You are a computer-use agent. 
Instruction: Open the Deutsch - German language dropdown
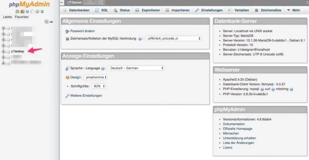click(x=136, y=68)
